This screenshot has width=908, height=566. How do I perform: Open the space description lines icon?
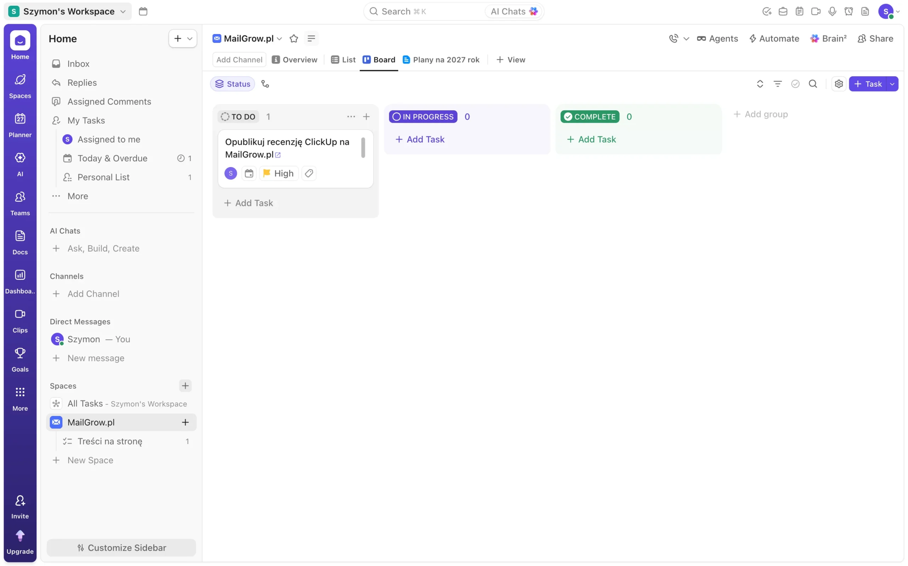point(311,39)
